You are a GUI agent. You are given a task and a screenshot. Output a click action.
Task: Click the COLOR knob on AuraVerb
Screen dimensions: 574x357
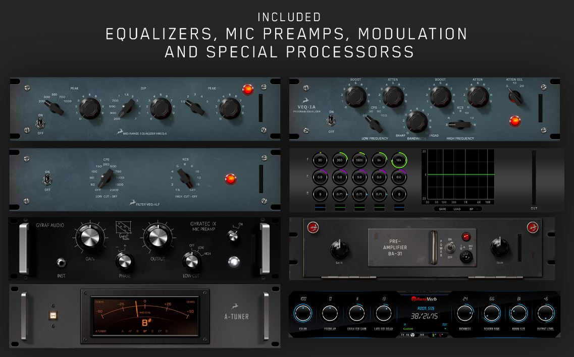pos(303,313)
